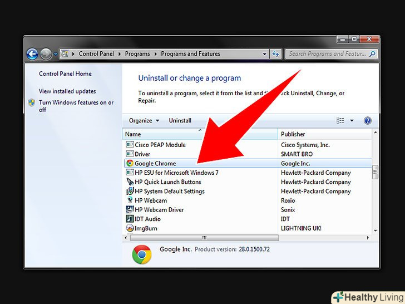Click the ImgBurn disc icon

click(x=130, y=228)
